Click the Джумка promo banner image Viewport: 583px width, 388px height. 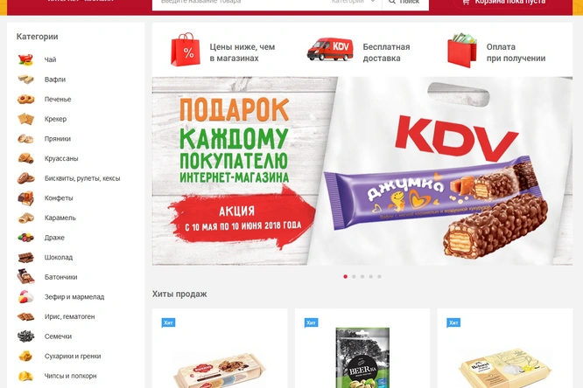tap(362, 170)
